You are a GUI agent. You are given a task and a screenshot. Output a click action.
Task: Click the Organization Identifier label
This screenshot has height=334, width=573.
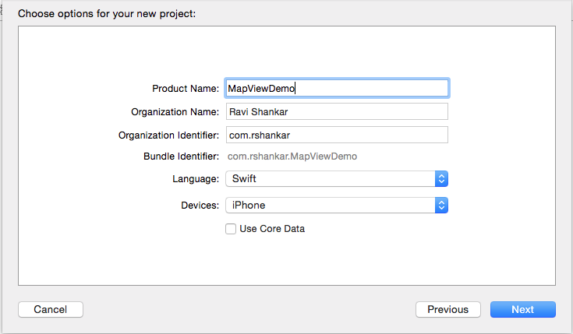[x=169, y=135]
